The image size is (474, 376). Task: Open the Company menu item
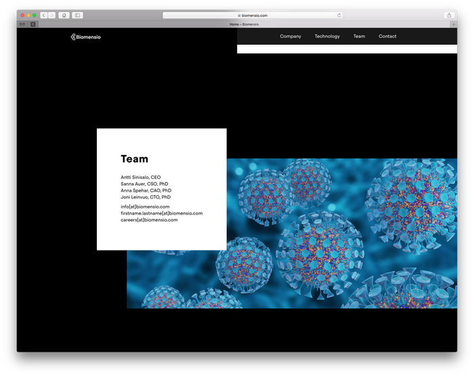pyautogui.click(x=290, y=37)
